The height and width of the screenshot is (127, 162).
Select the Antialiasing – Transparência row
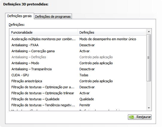point(78,69)
